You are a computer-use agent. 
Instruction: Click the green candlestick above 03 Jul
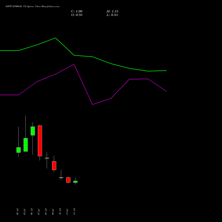26,145
